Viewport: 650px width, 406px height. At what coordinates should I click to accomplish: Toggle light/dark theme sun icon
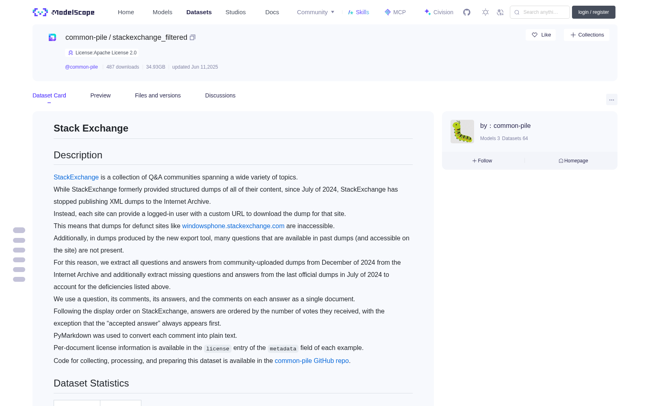(x=485, y=12)
